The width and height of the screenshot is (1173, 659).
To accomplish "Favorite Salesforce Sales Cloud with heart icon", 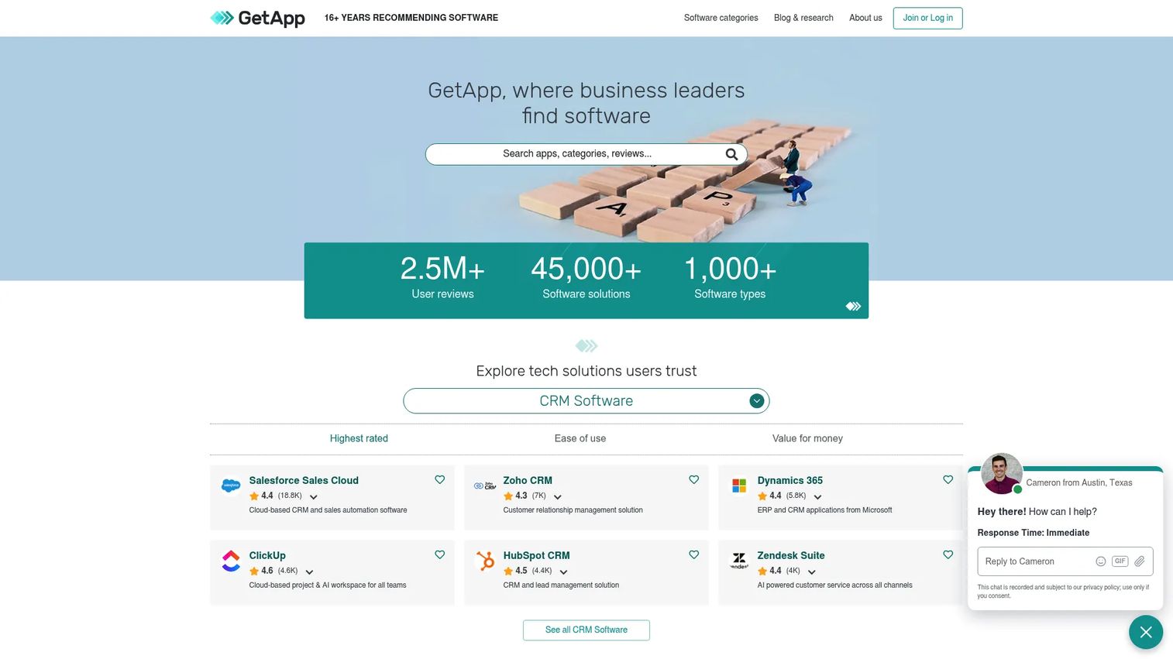I will (x=439, y=480).
